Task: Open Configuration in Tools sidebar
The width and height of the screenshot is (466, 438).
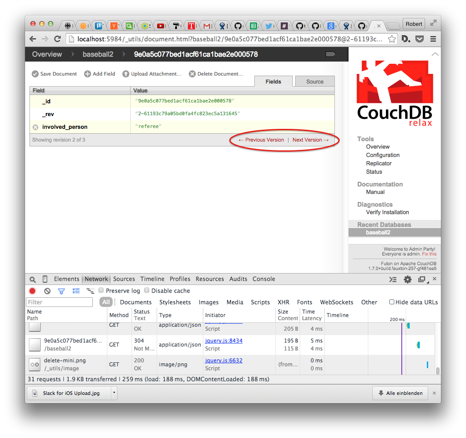Action: (x=382, y=155)
